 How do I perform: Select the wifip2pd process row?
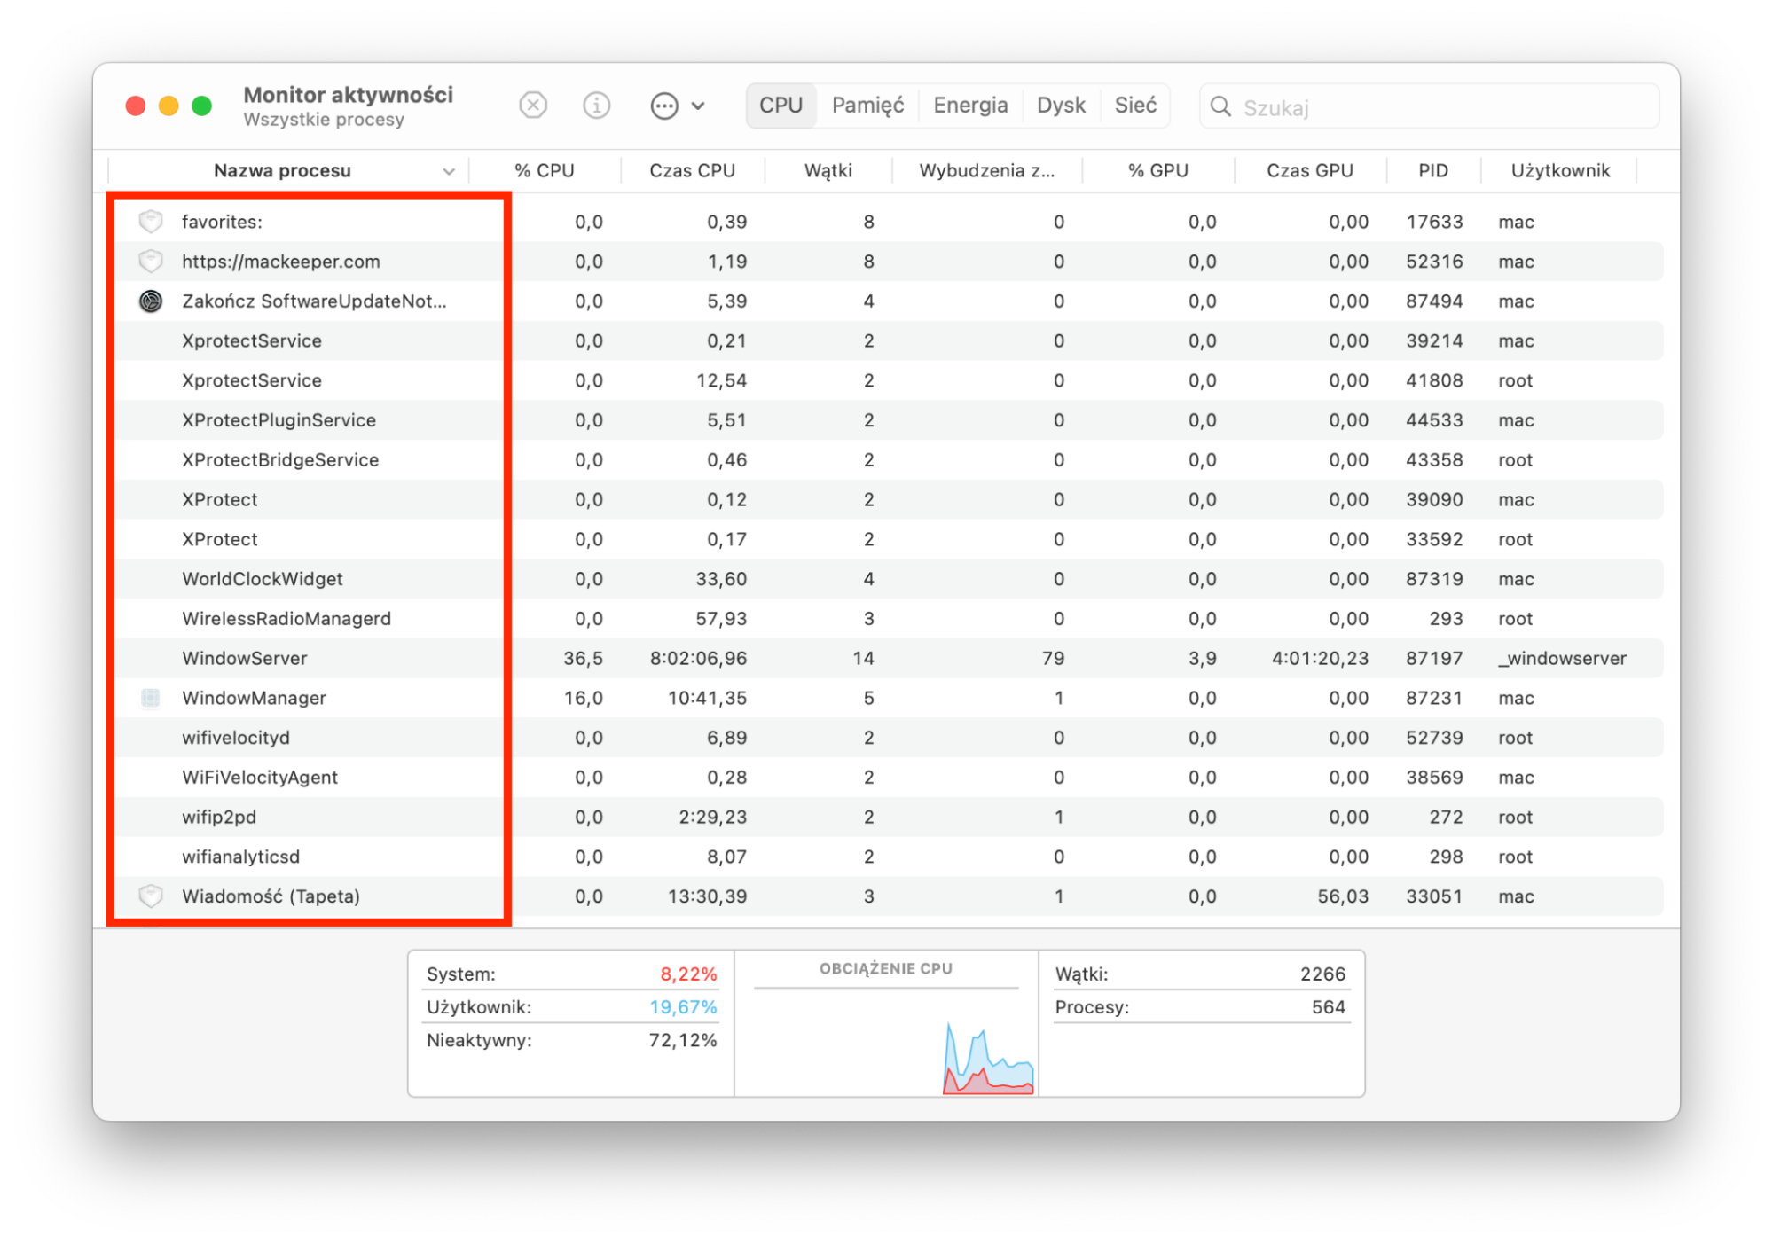pyautogui.click(x=887, y=817)
